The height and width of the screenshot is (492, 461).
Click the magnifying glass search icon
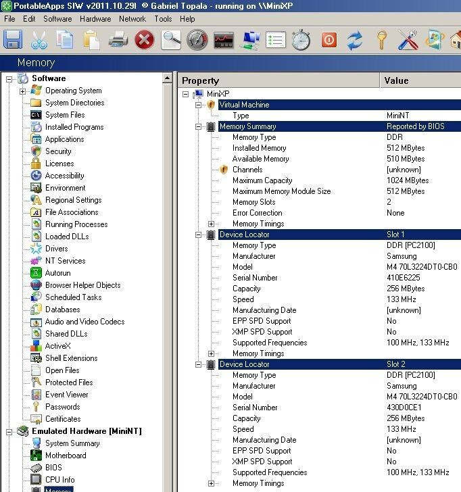click(x=171, y=40)
